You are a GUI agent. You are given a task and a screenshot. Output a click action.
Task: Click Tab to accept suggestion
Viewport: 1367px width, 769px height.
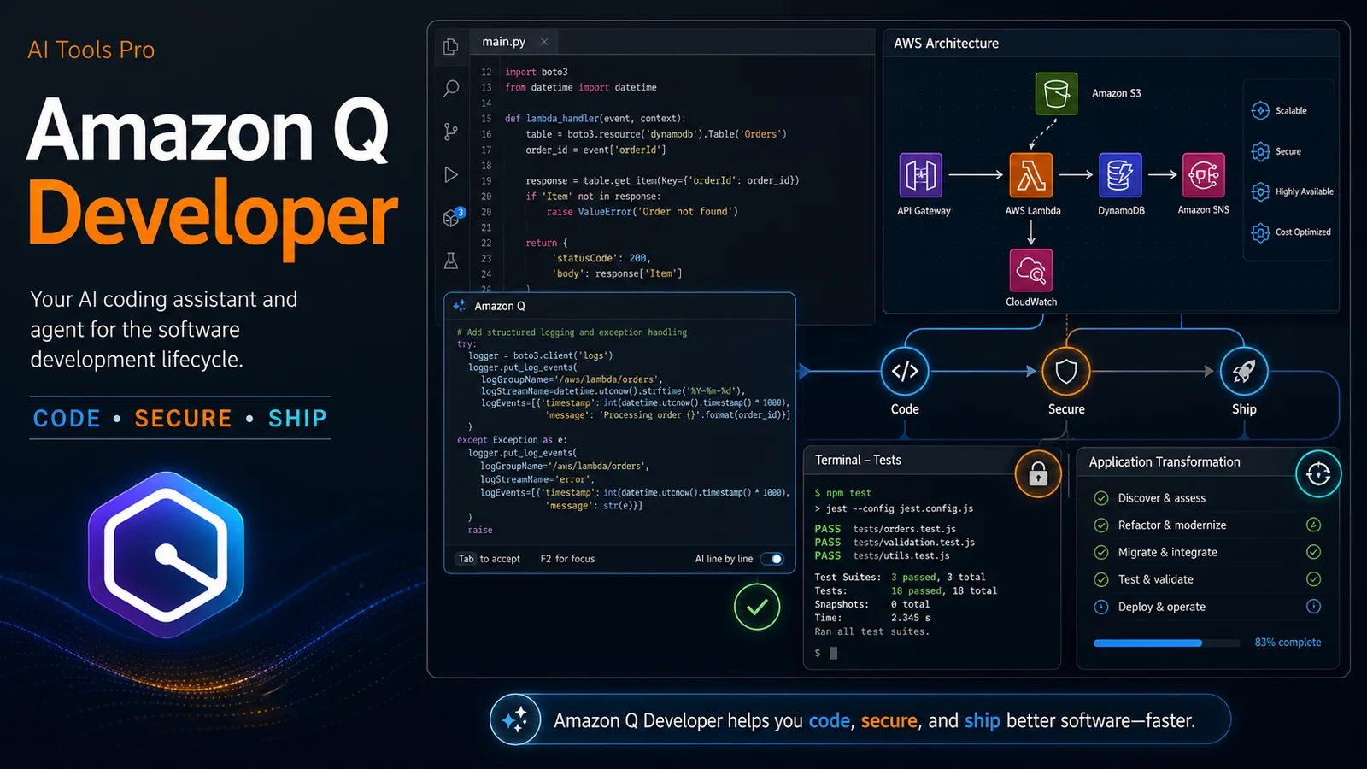489,559
